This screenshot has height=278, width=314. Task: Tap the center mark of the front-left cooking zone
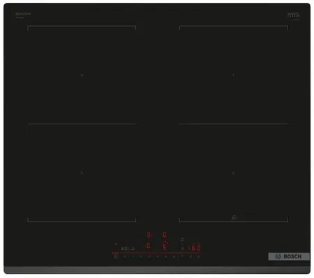point(82,173)
